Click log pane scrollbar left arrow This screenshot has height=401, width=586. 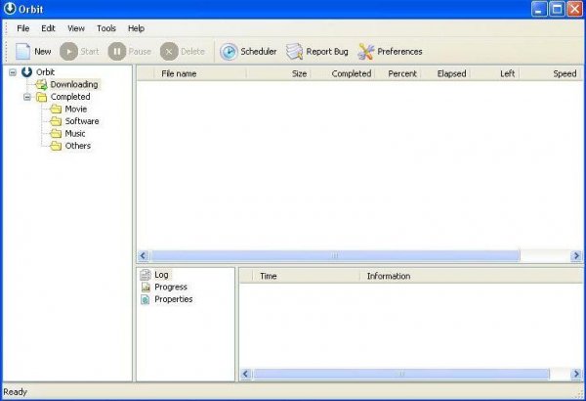pos(245,374)
